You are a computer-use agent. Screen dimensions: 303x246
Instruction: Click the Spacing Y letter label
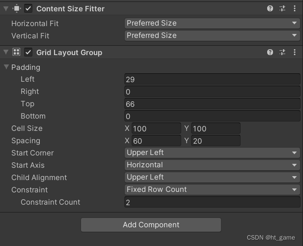click(187, 141)
